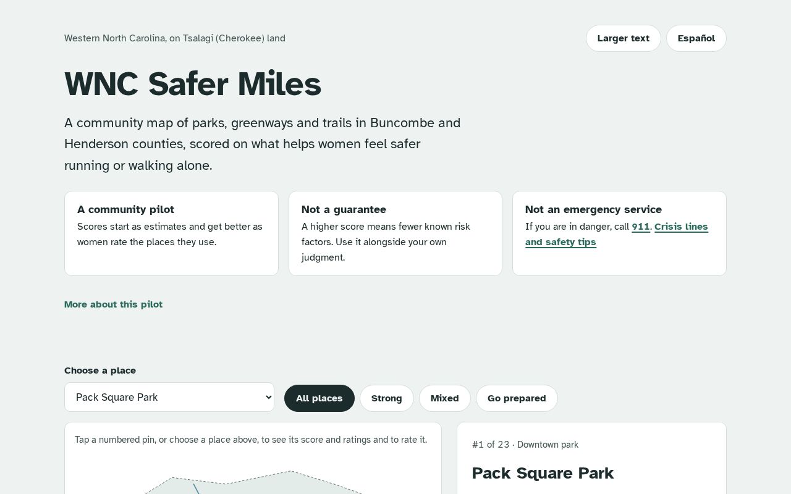Filter places by Mixed
Viewport: 791px width, 494px height.
click(445, 398)
